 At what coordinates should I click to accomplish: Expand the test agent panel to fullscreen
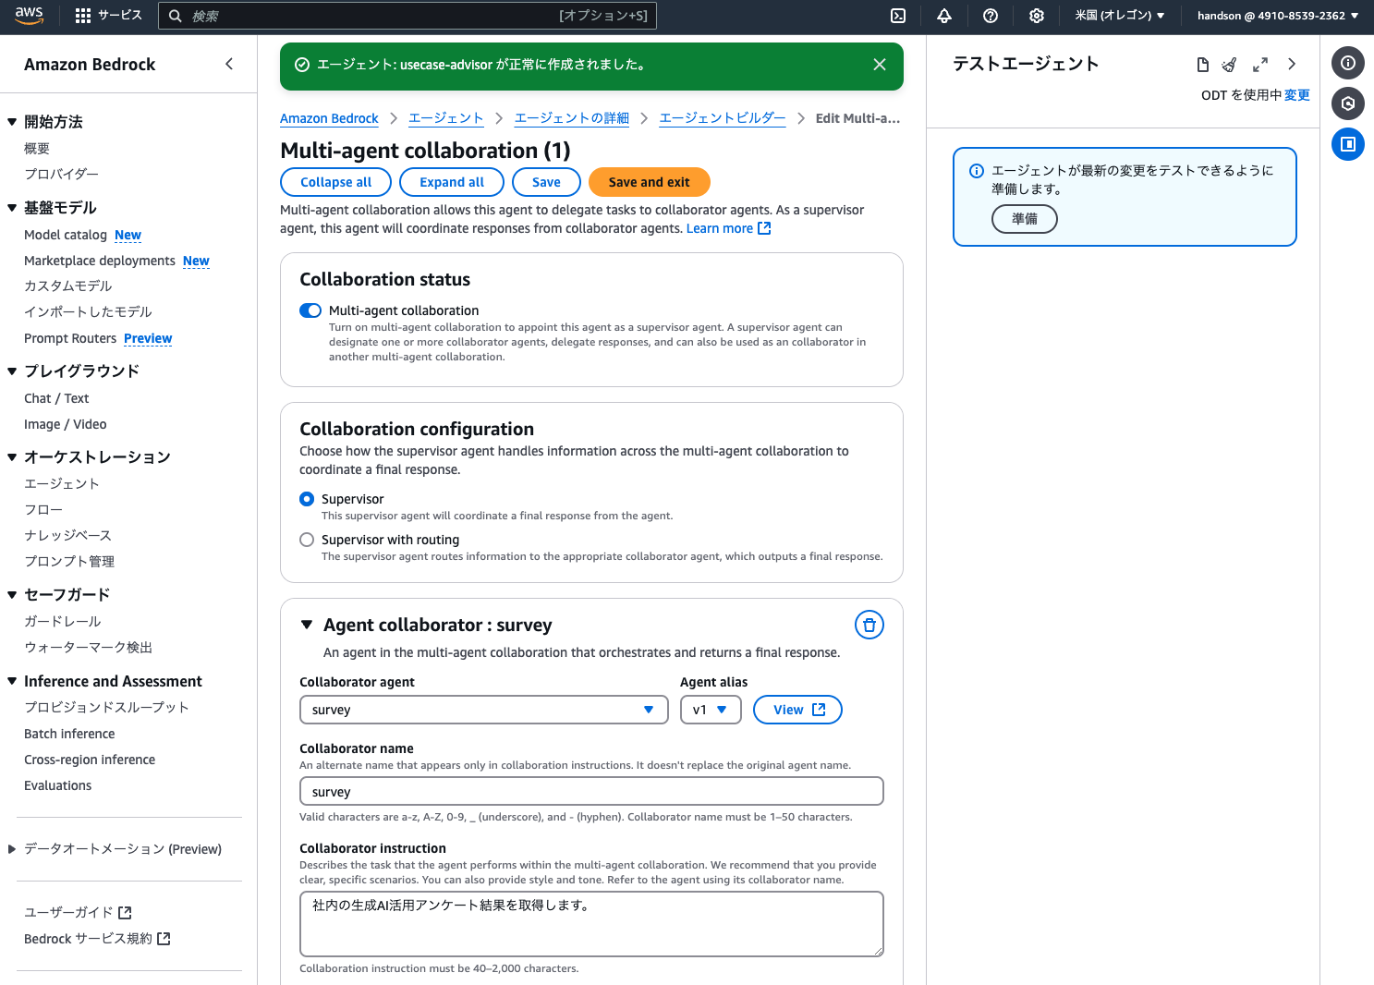[1260, 65]
